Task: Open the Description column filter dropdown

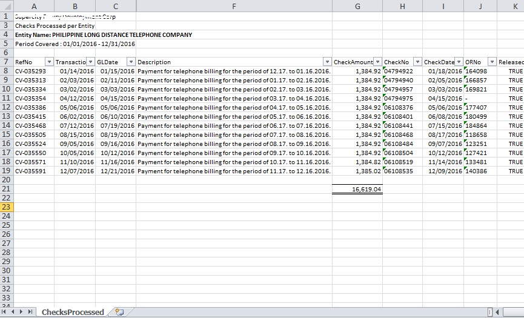Action: [328, 62]
